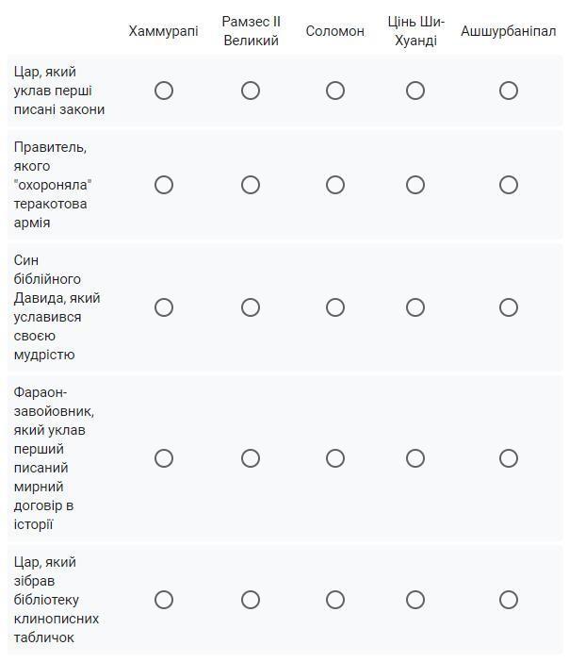The height and width of the screenshot is (662, 569).
Task: Choose Рамзес II for the son of David row
Action: coord(251,307)
